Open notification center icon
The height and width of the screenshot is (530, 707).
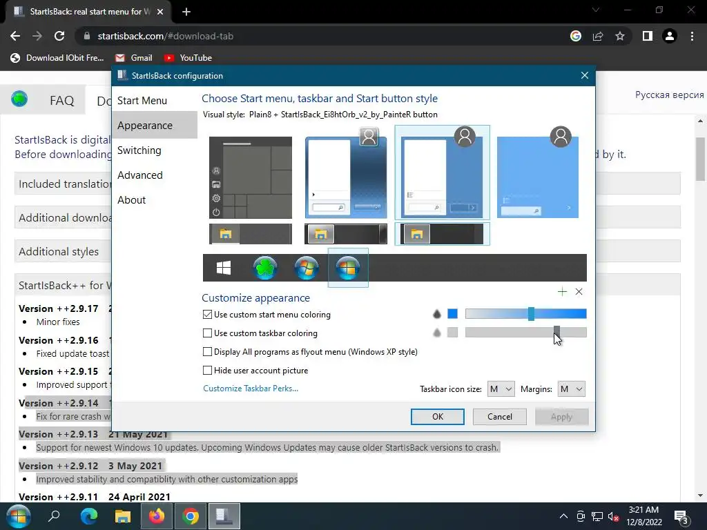(x=681, y=518)
